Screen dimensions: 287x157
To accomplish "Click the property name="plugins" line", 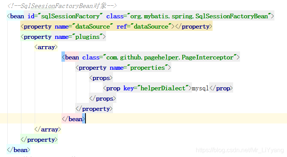I will [x=63, y=37].
